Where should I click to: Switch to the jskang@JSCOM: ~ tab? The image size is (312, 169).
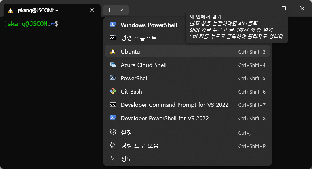click(52, 10)
